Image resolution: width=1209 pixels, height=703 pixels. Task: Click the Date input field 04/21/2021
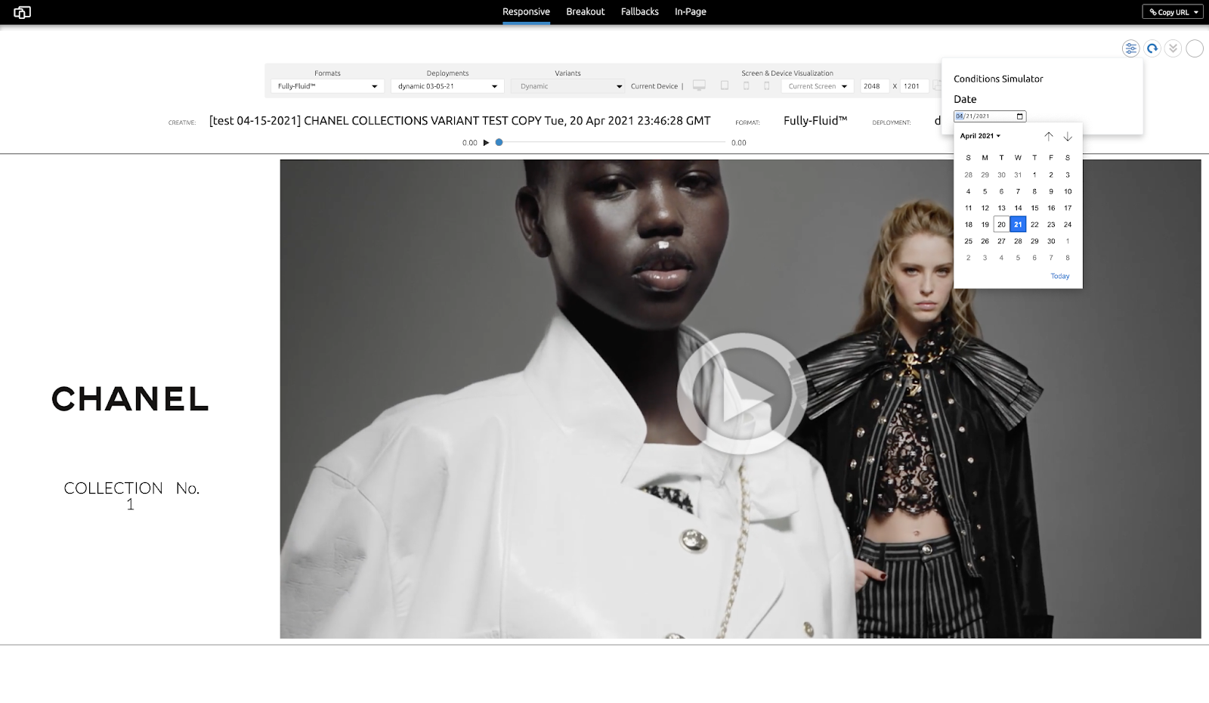(x=990, y=116)
